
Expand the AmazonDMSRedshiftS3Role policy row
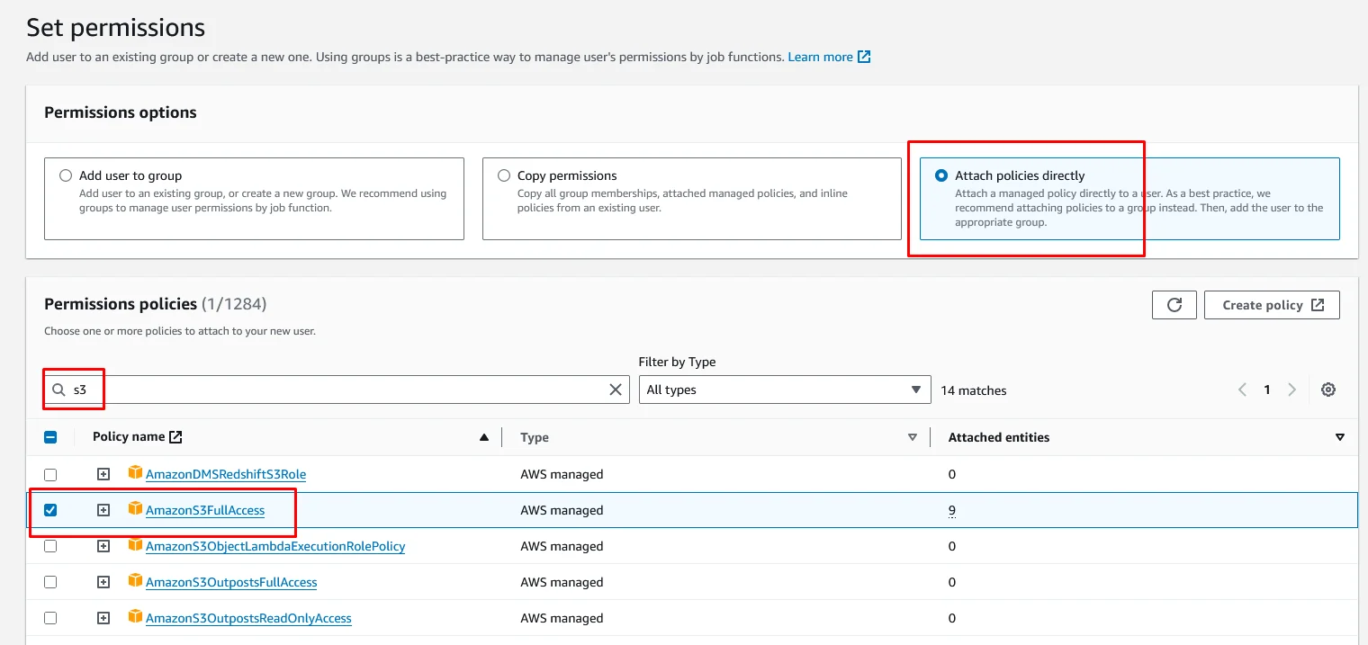(103, 474)
